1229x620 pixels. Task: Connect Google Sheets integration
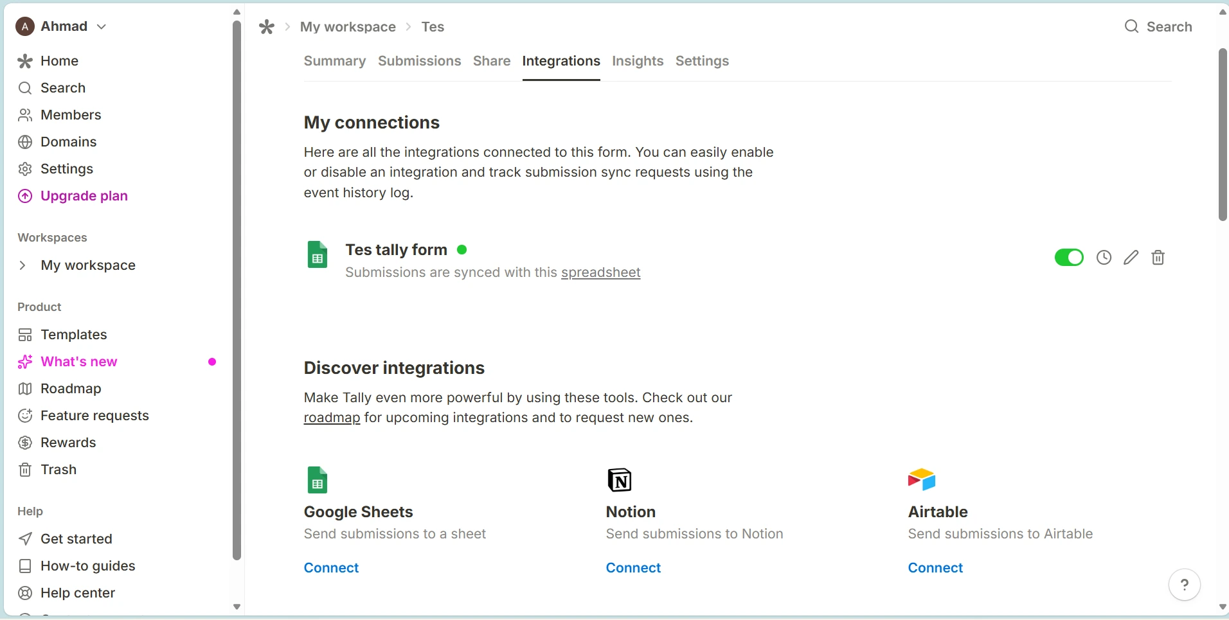(x=331, y=568)
